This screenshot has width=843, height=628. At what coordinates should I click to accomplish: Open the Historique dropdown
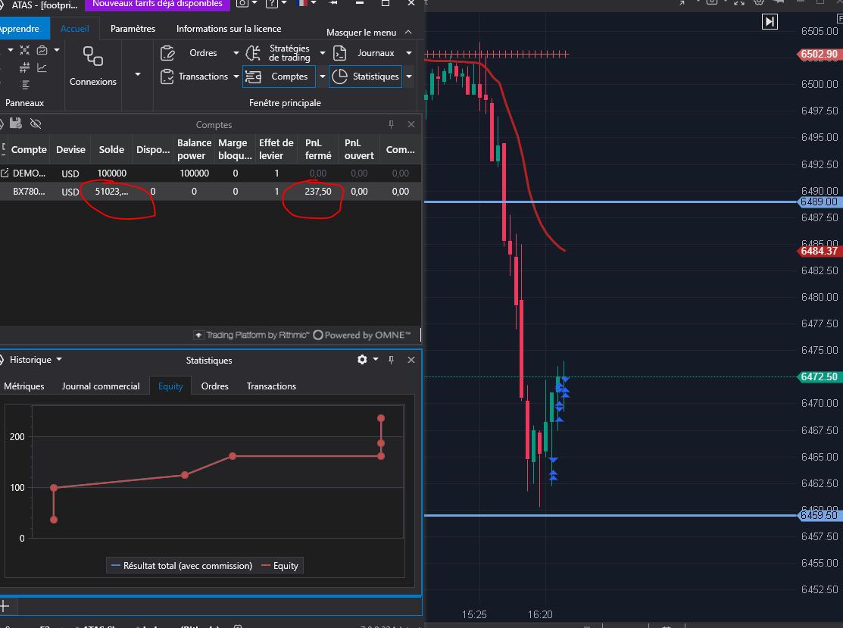click(x=36, y=360)
